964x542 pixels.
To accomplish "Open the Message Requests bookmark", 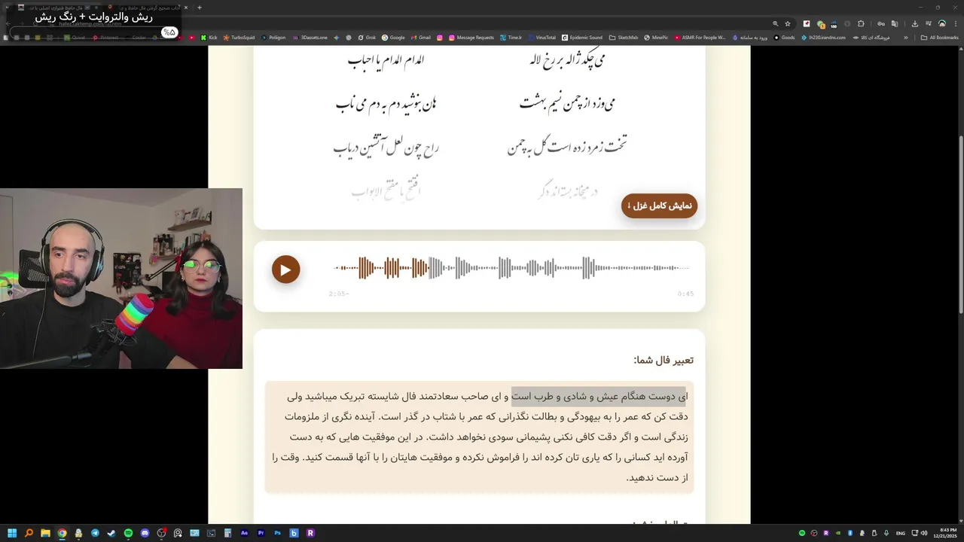I will [471, 38].
